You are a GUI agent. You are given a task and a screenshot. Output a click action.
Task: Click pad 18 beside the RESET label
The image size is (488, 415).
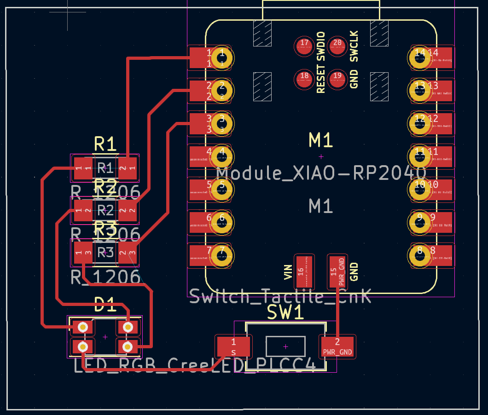(x=304, y=79)
